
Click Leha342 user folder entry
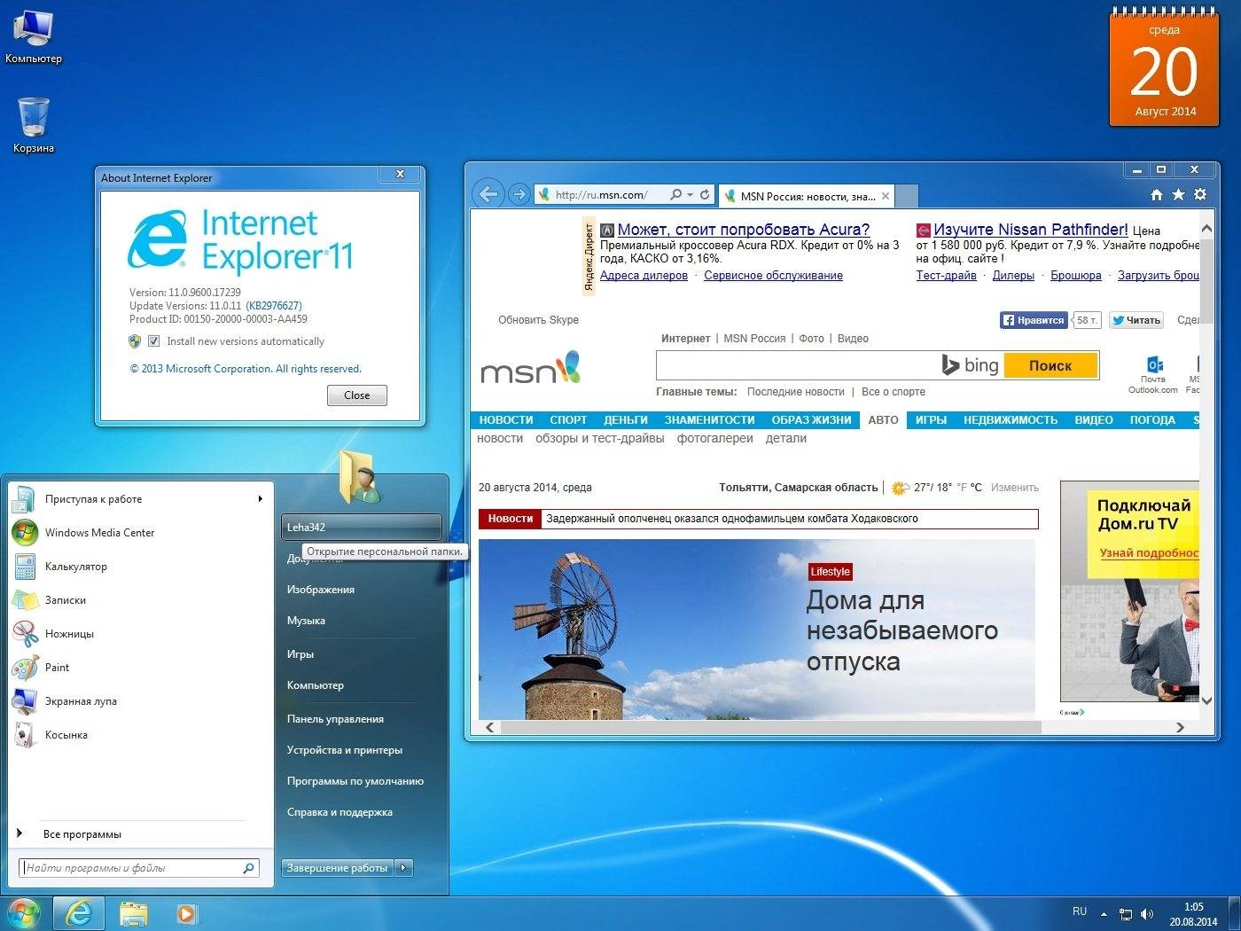[361, 528]
